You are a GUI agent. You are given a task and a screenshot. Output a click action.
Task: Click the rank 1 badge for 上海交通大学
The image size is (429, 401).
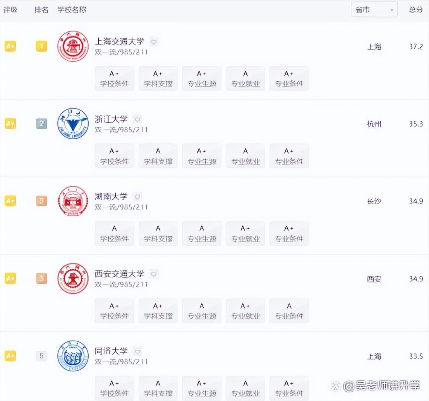pos(41,46)
